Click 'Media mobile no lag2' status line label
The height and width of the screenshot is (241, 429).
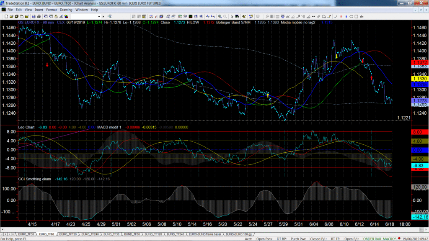[x=298, y=23]
